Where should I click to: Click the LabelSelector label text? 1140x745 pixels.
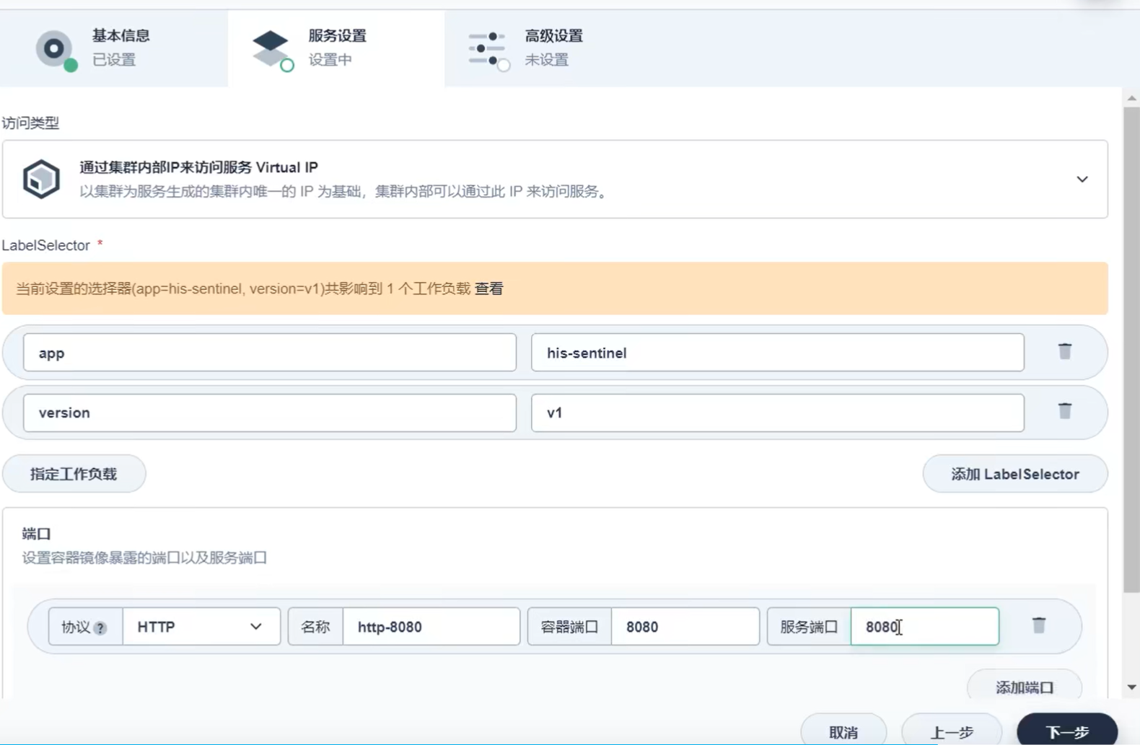point(46,245)
